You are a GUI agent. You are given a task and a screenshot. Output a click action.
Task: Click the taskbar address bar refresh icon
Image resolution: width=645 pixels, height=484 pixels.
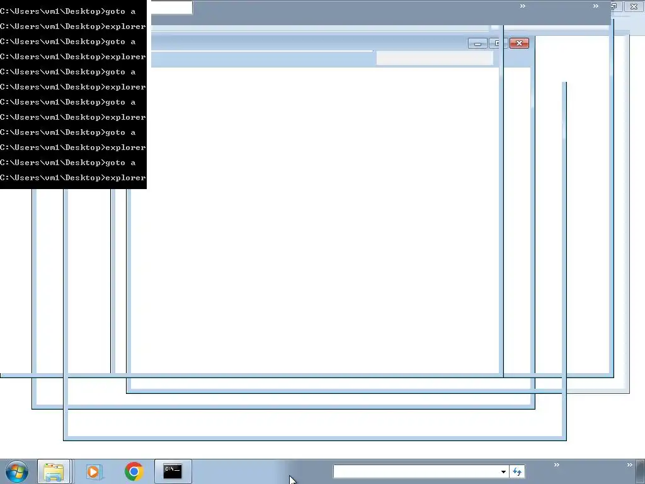coord(517,471)
